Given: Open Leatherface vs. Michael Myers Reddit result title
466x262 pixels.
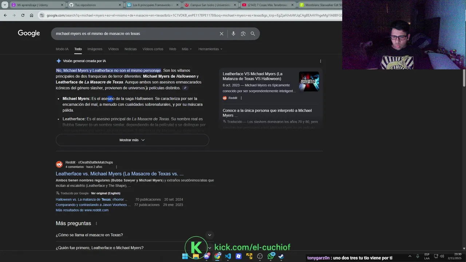Looking at the screenshot, I should coord(120,174).
